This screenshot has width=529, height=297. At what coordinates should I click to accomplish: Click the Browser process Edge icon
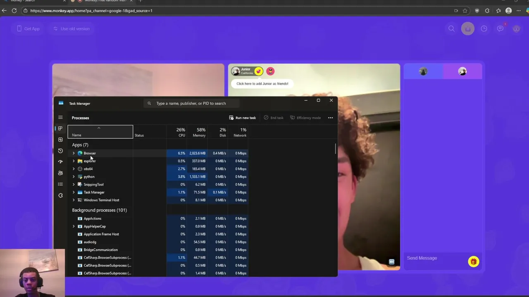click(x=80, y=153)
